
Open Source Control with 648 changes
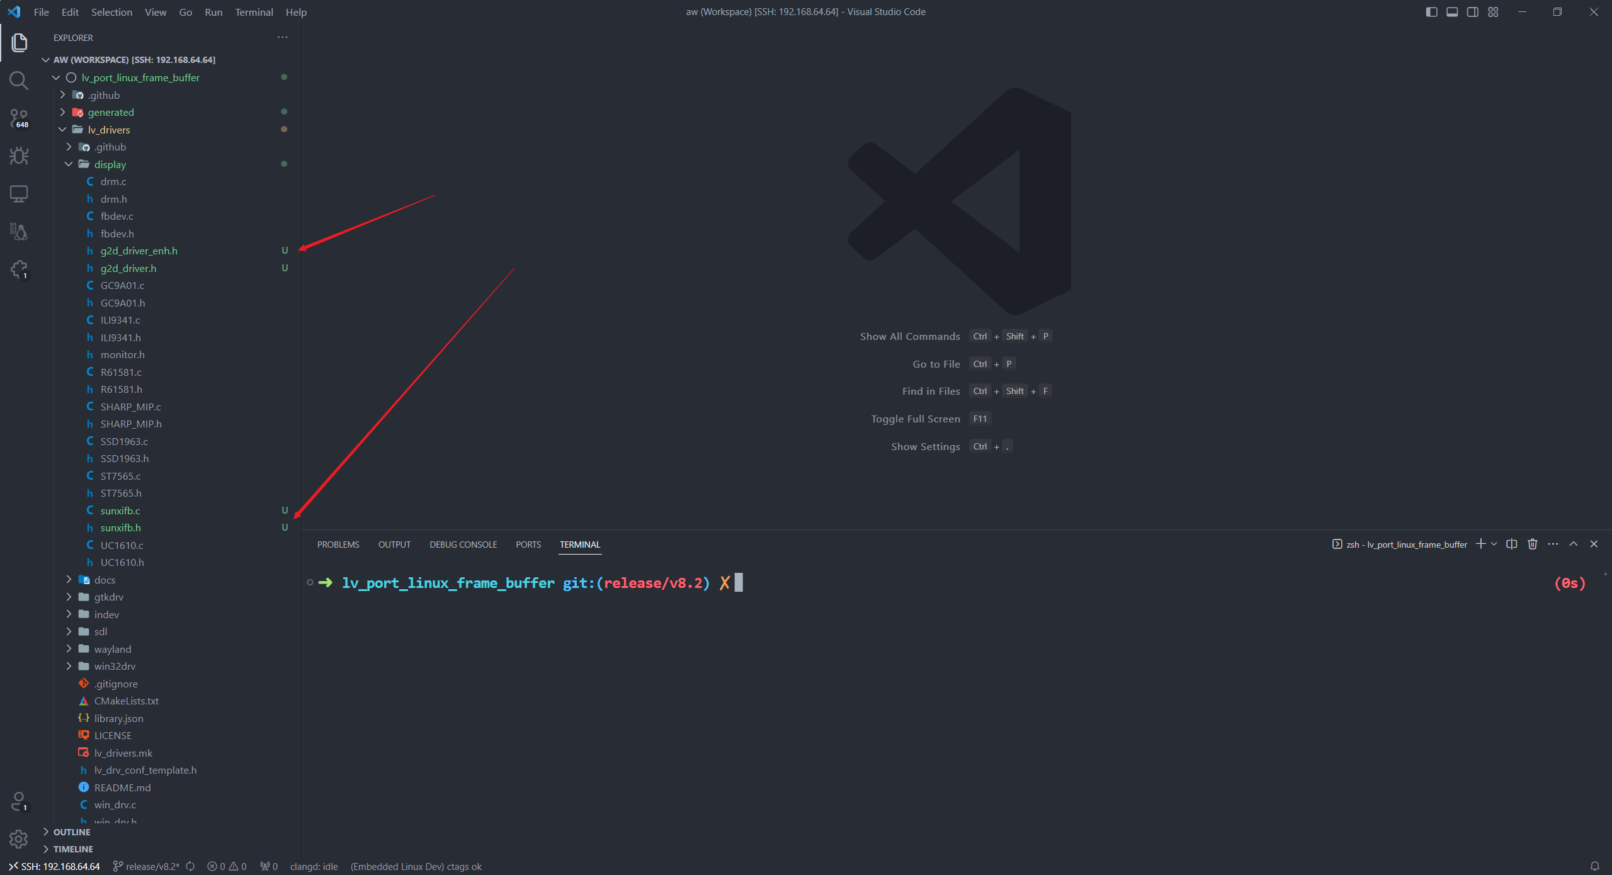[x=19, y=118]
